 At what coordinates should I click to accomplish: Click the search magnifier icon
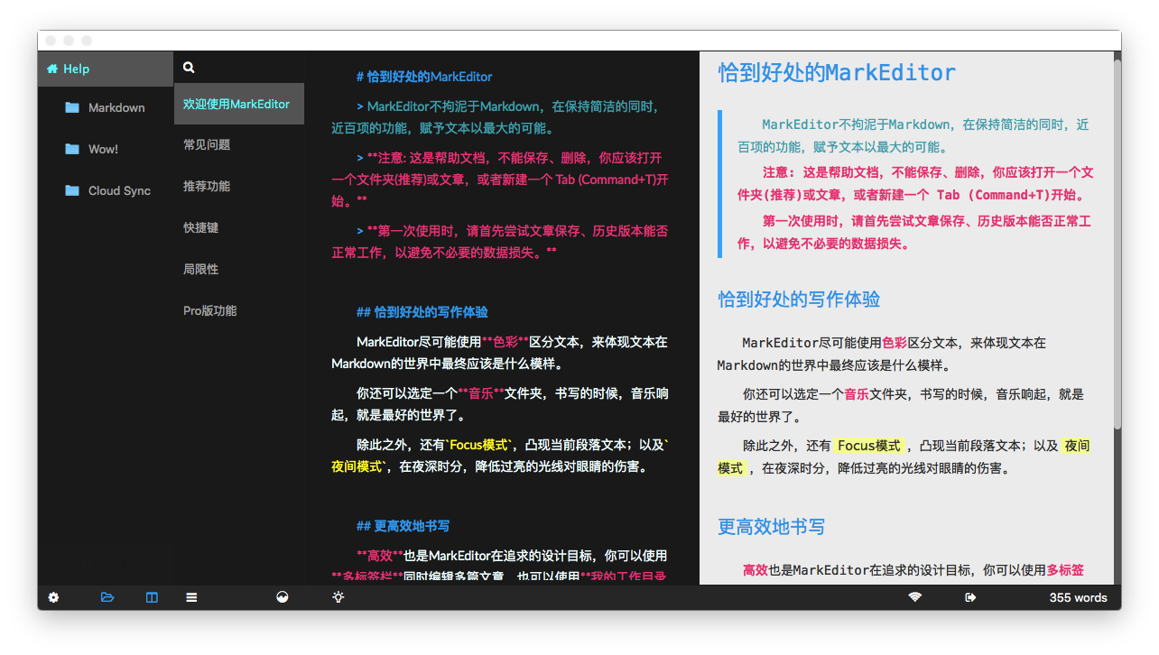click(x=189, y=68)
